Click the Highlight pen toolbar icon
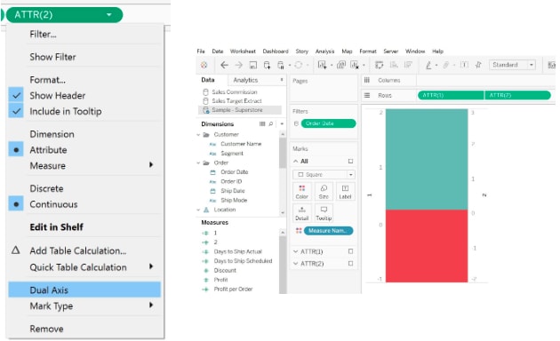Viewport: 560px width, 341px height. [428, 65]
